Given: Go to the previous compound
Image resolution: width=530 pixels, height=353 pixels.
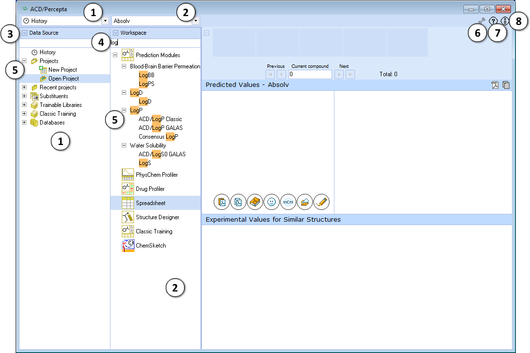Looking at the screenshot, I should tap(281, 74).
